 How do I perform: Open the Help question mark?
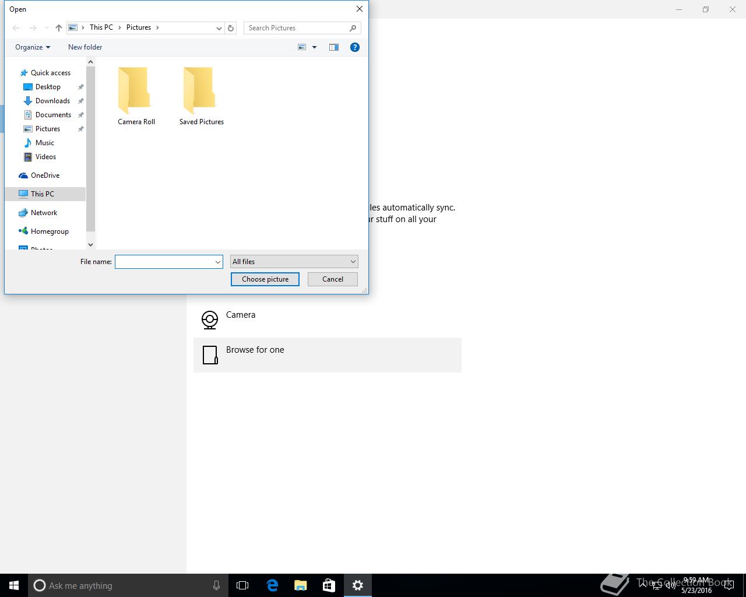coord(355,47)
